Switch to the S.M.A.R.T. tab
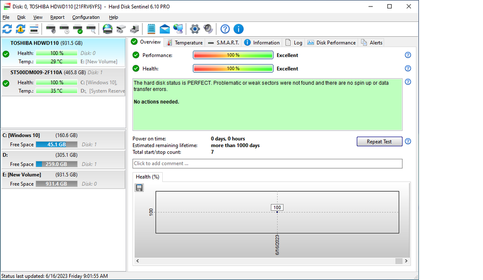The height and width of the screenshot is (280, 483). click(224, 43)
